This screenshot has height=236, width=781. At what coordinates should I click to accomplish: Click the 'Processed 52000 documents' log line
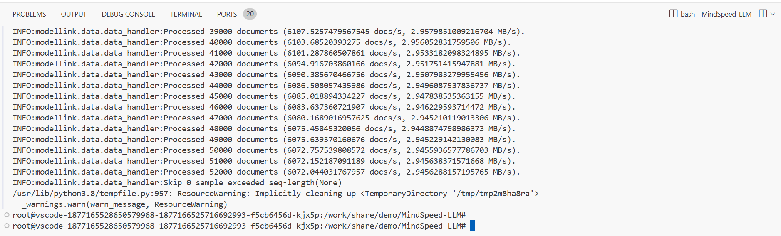click(x=266, y=172)
